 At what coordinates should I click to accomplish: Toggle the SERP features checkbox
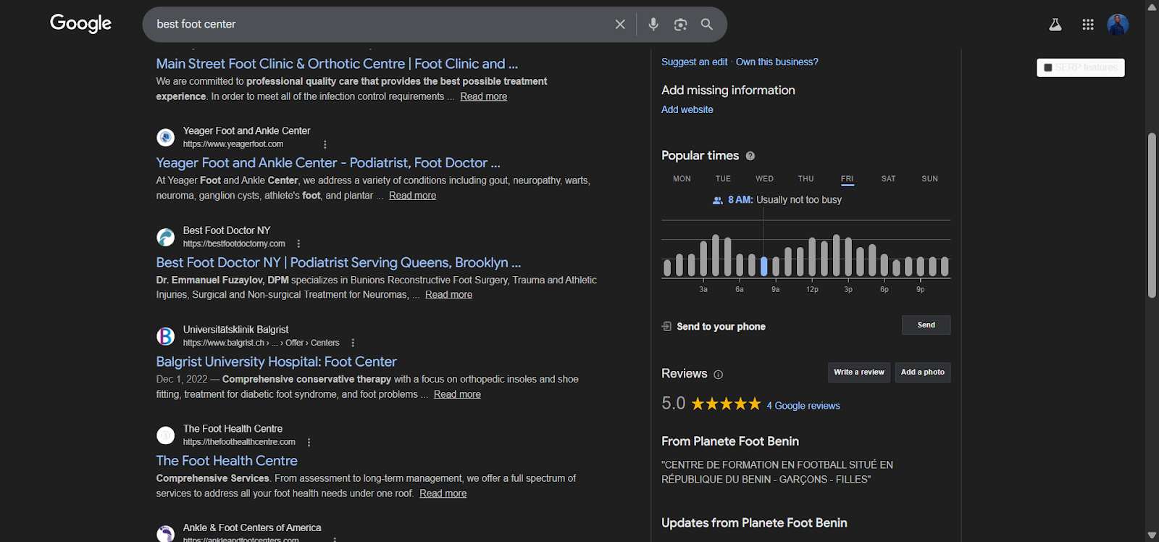(1048, 67)
